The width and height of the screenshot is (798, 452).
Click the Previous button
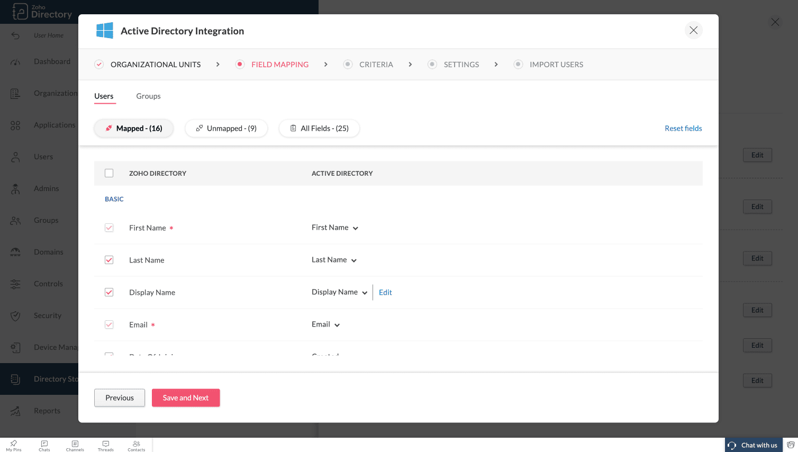coord(120,398)
